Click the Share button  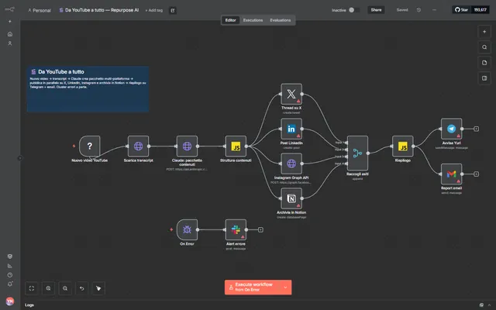point(376,10)
